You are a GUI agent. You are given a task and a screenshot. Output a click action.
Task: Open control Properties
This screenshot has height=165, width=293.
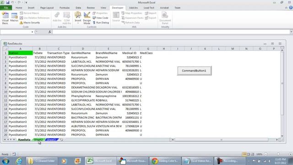[100, 13]
